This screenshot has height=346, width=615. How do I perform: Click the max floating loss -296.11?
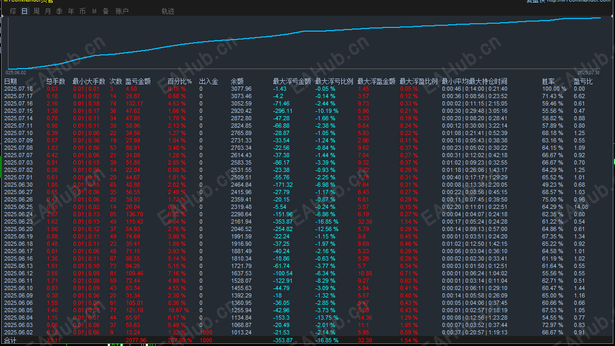pos(283,111)
